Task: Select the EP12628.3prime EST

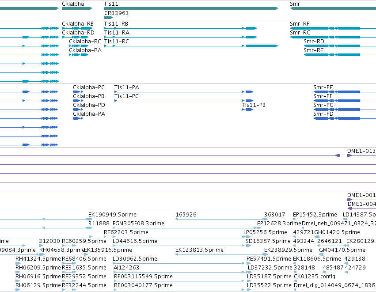Action: [x=279, y=224]
